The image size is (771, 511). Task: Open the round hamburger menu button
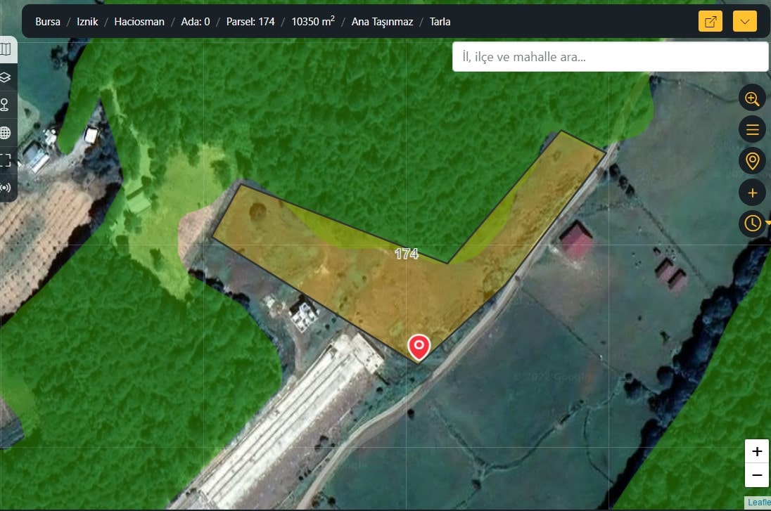tap(752, 129)
